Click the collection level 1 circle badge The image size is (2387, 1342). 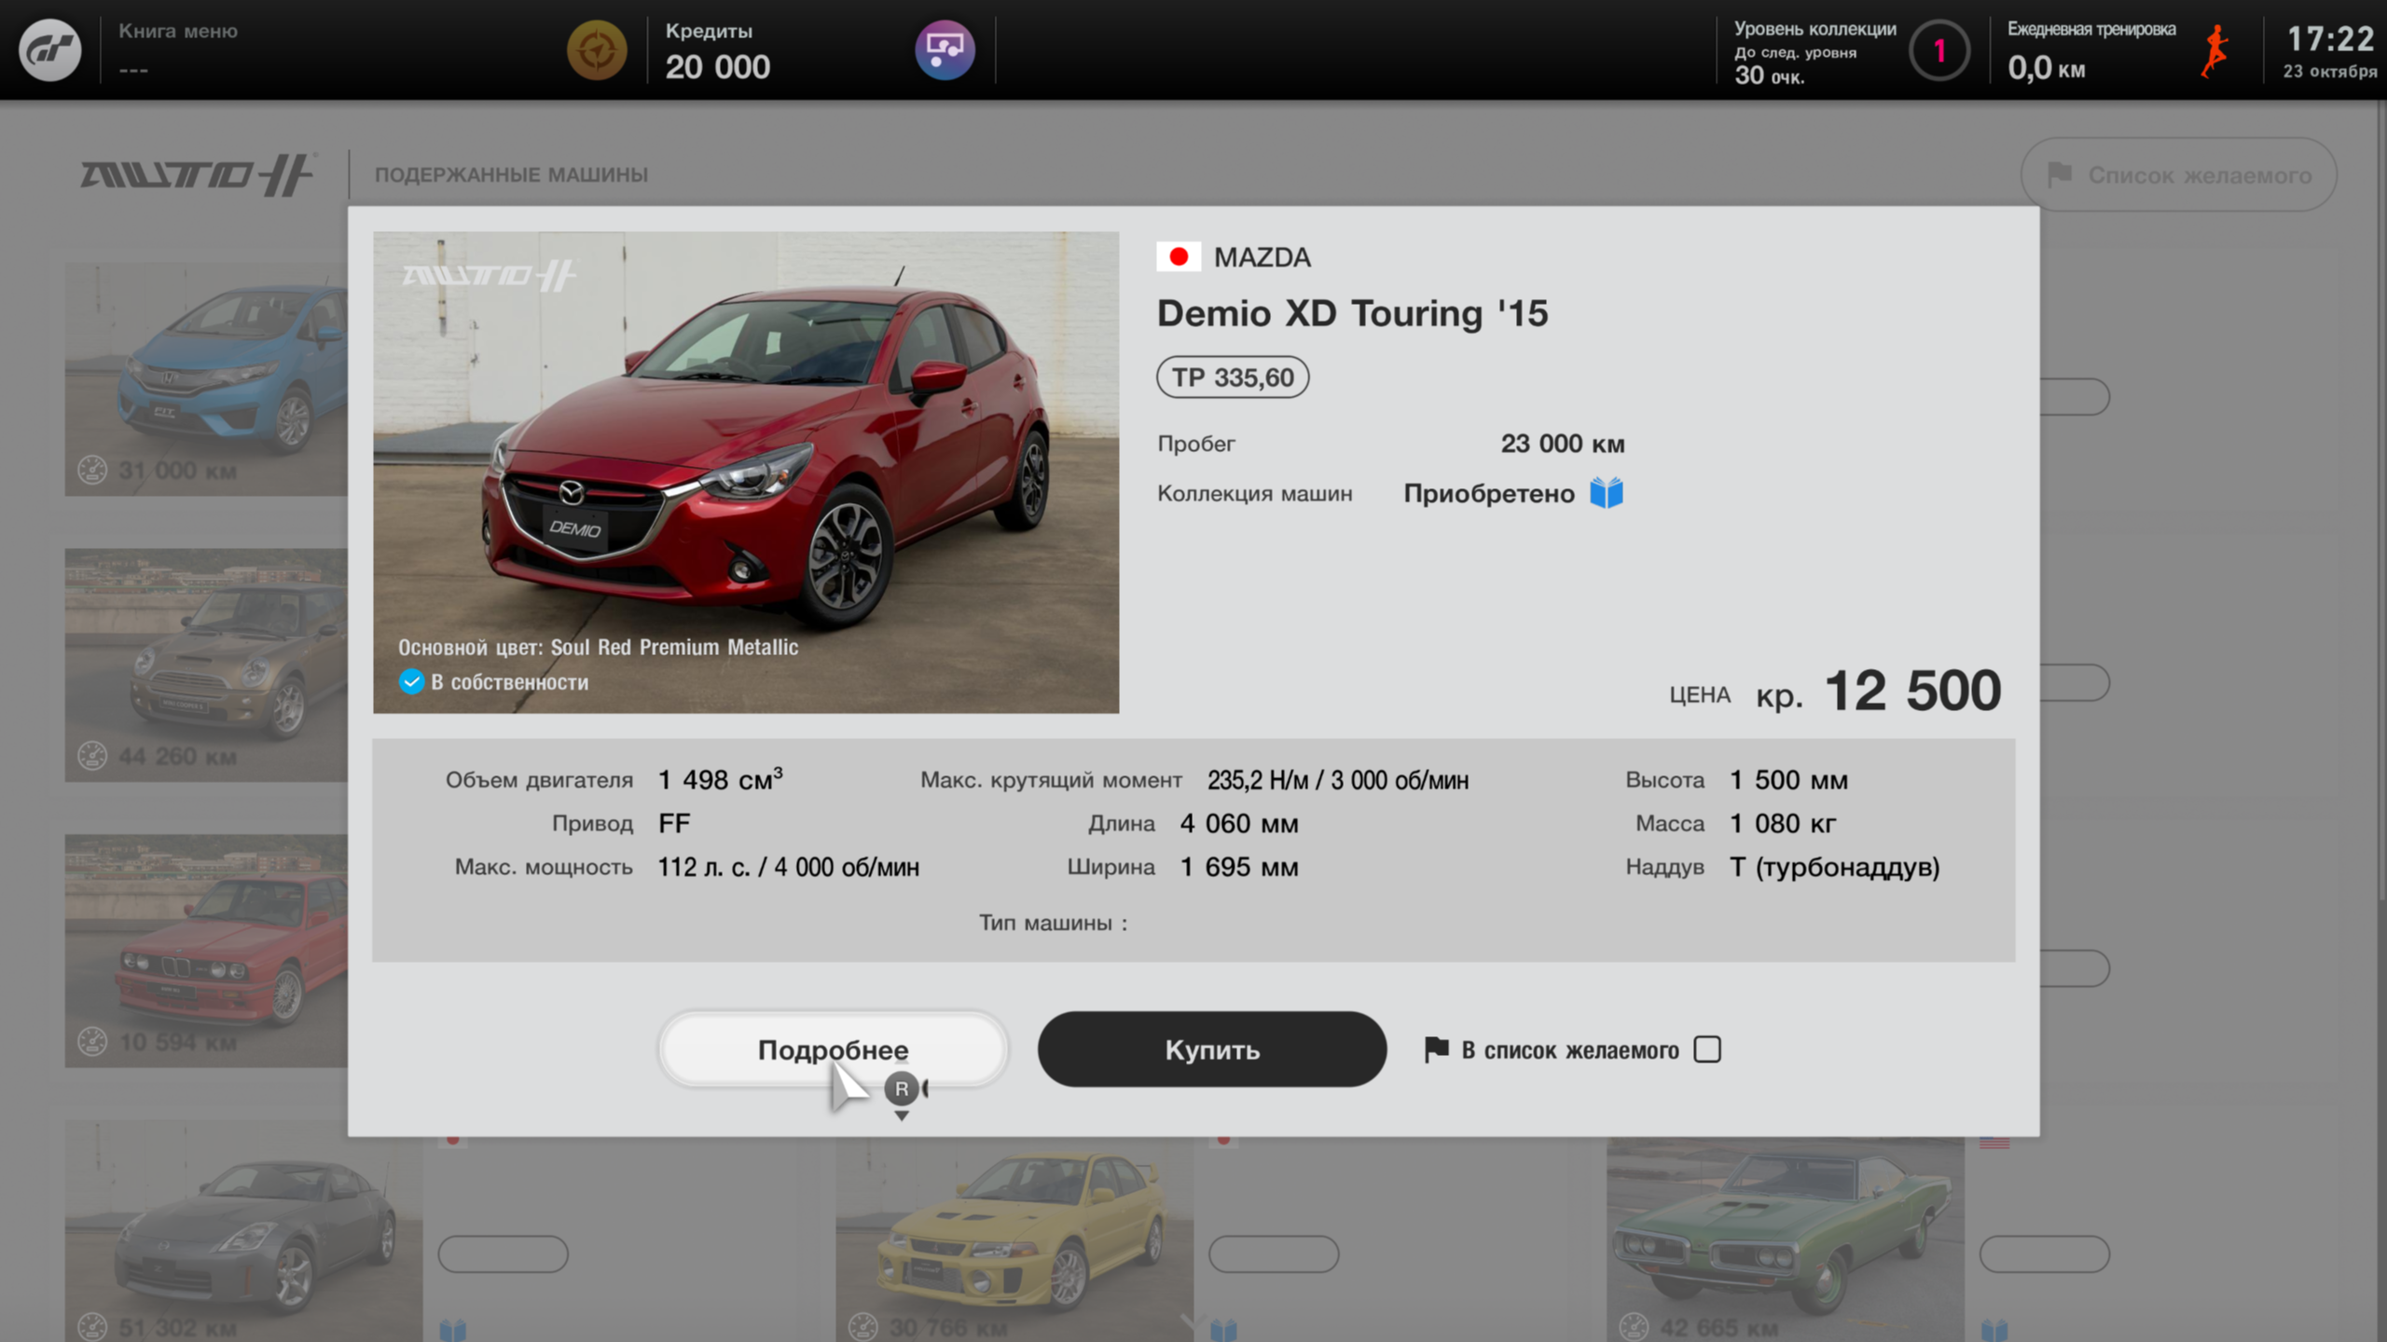[x=1939, y=50]
